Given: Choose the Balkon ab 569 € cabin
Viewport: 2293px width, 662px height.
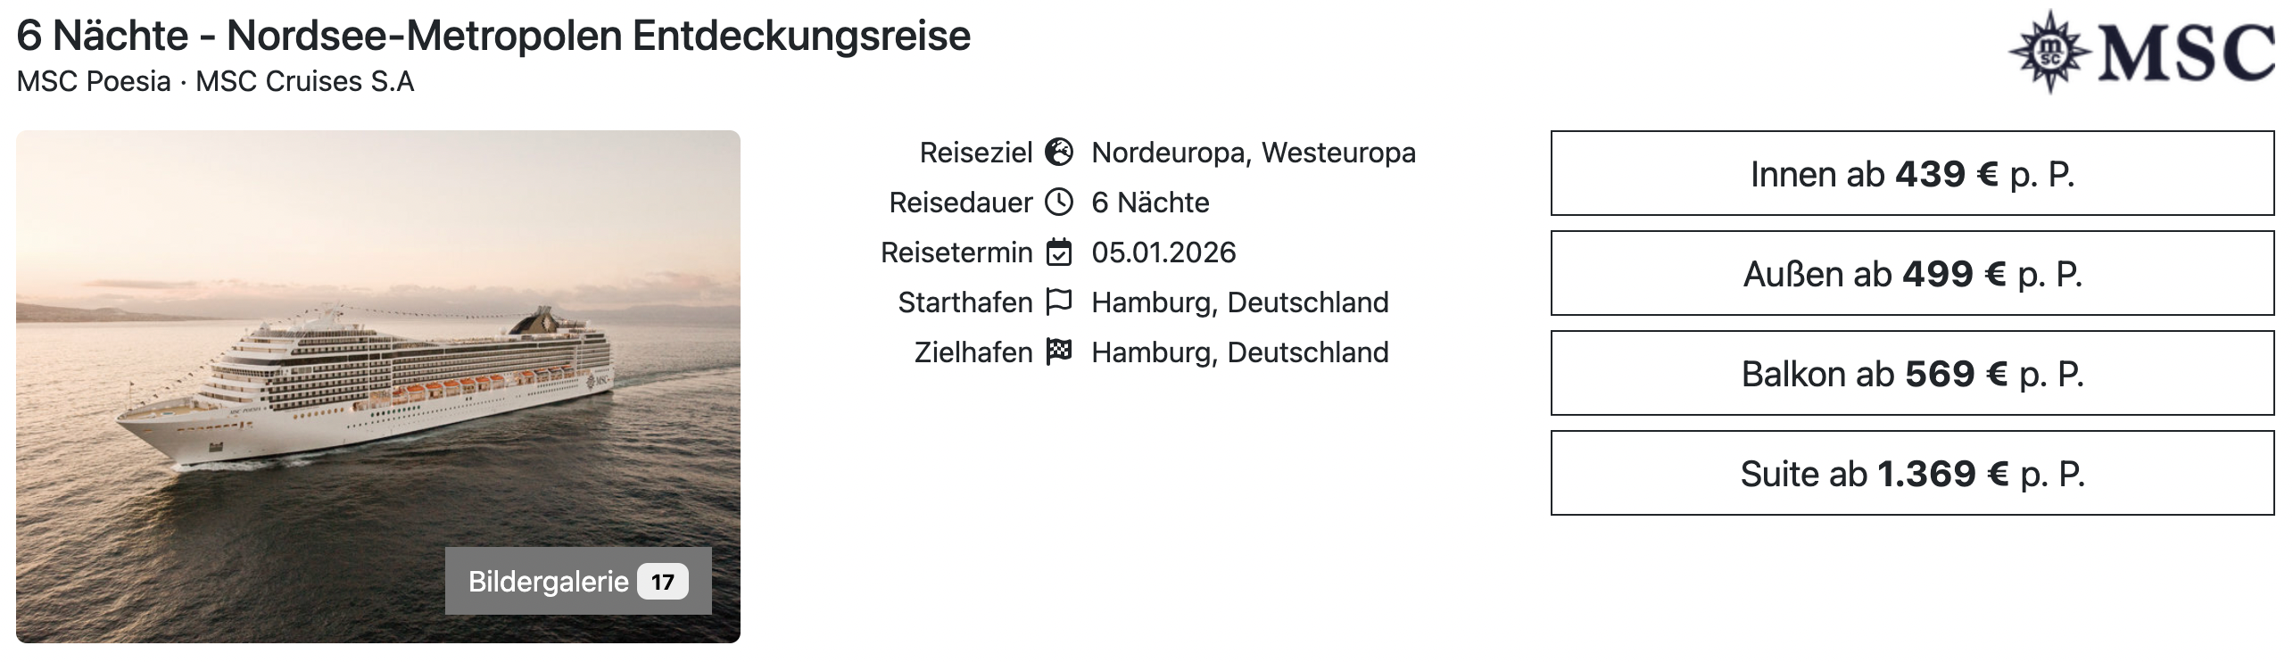Looking at the screenshot, I should (1912, 374).
